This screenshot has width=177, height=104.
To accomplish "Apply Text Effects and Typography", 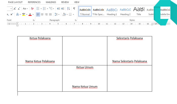I will (17, 14).
